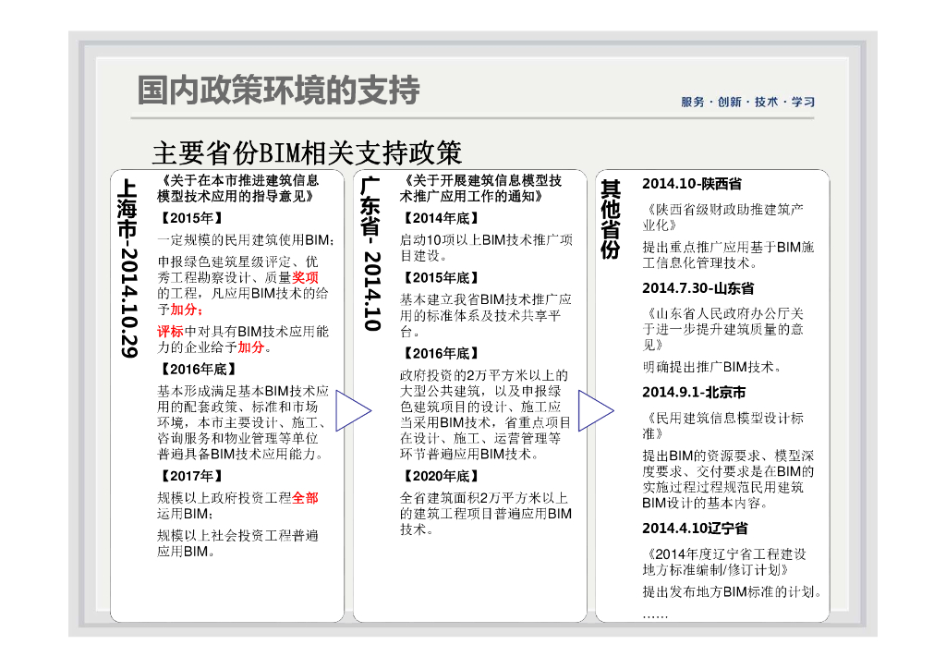The width and height of the screenshot is (946, 669).
Task: Click the arrow between Shanghai and Guangdong panels
Action: [x=351, y=410]
